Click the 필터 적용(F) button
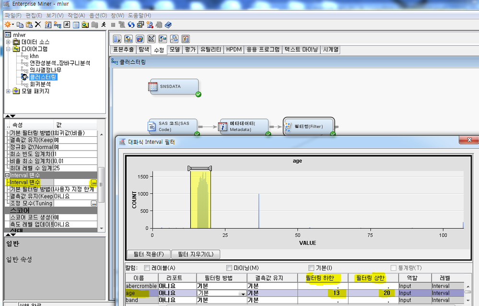Image resolution: width=479 pixels, height=306 pixels. pyautogui.click(x=148, y=254)
